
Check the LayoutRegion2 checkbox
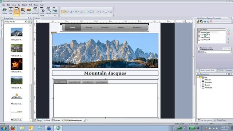[199, 35]
